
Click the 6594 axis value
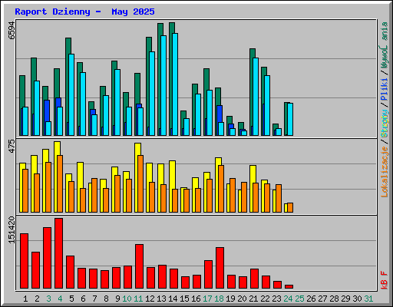[x=12, y=30]
